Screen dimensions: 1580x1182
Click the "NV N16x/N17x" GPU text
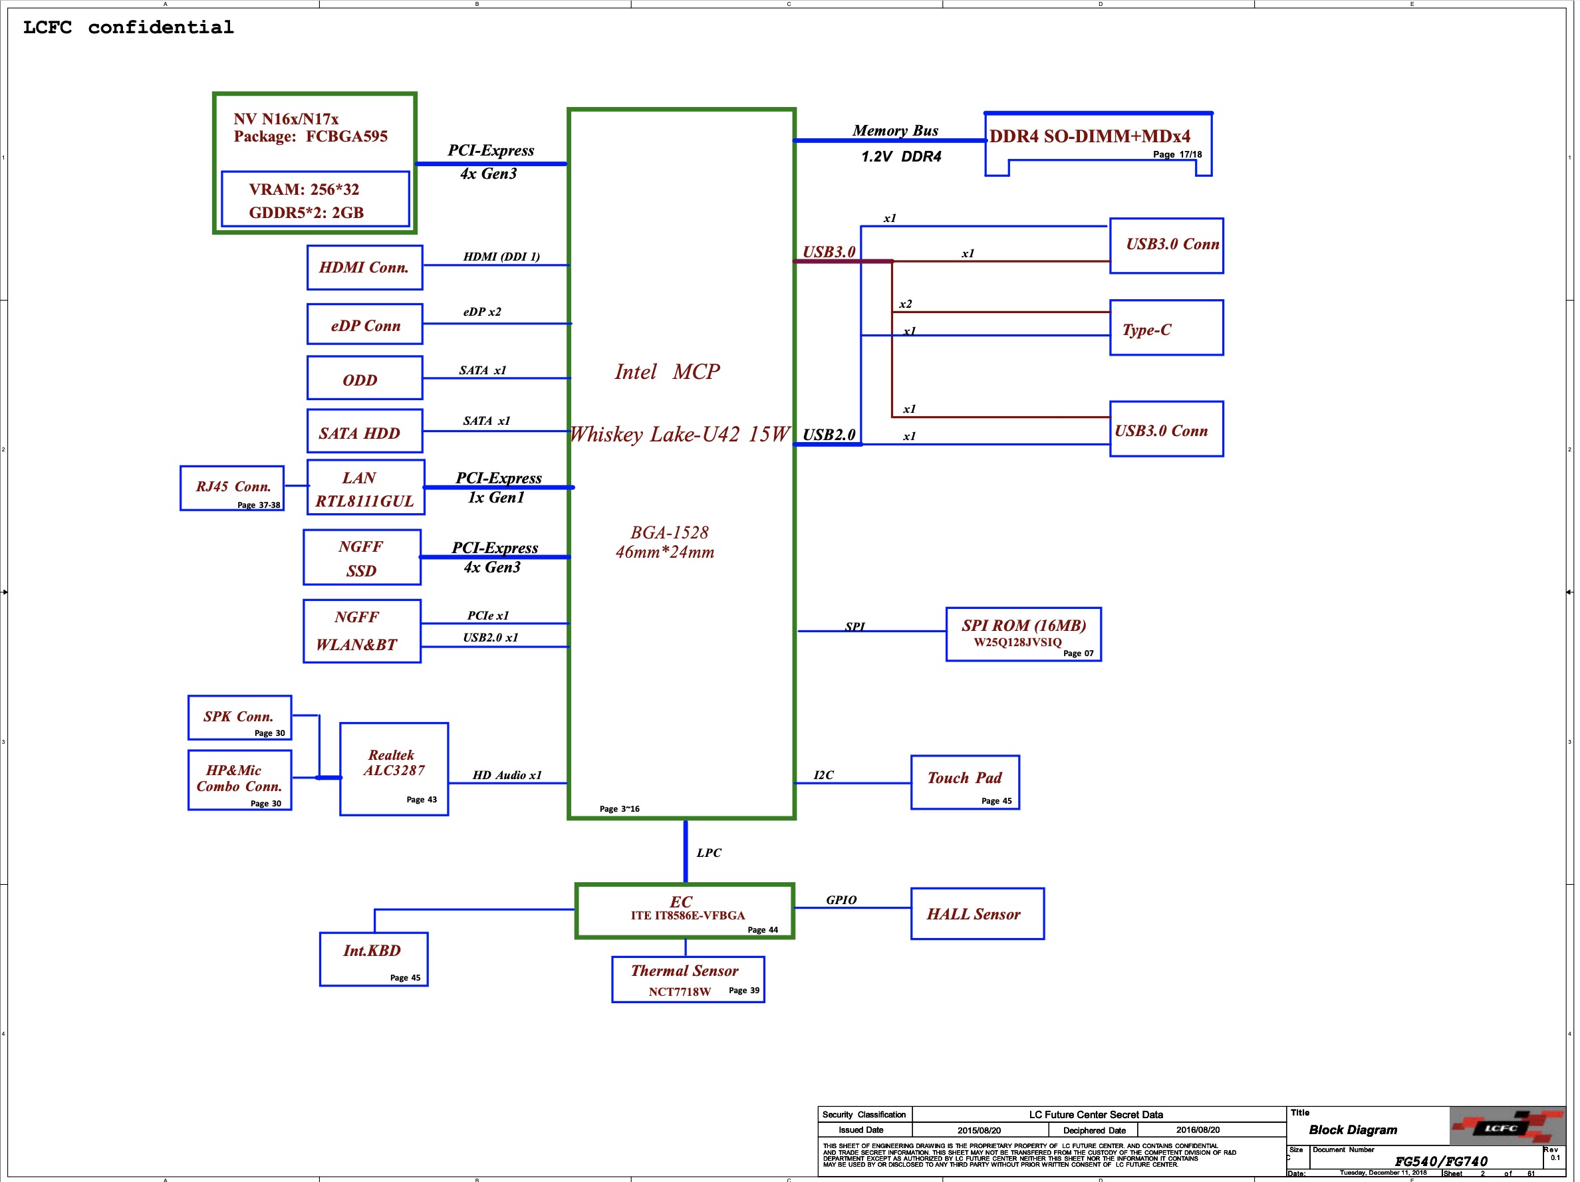286,118
